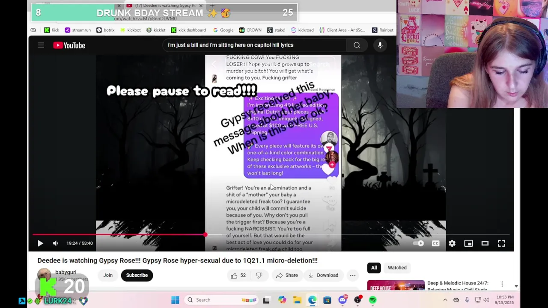Open a new browser tab with plus
Viewport: 548px width, 308px height.
click(x=212, y=6)
